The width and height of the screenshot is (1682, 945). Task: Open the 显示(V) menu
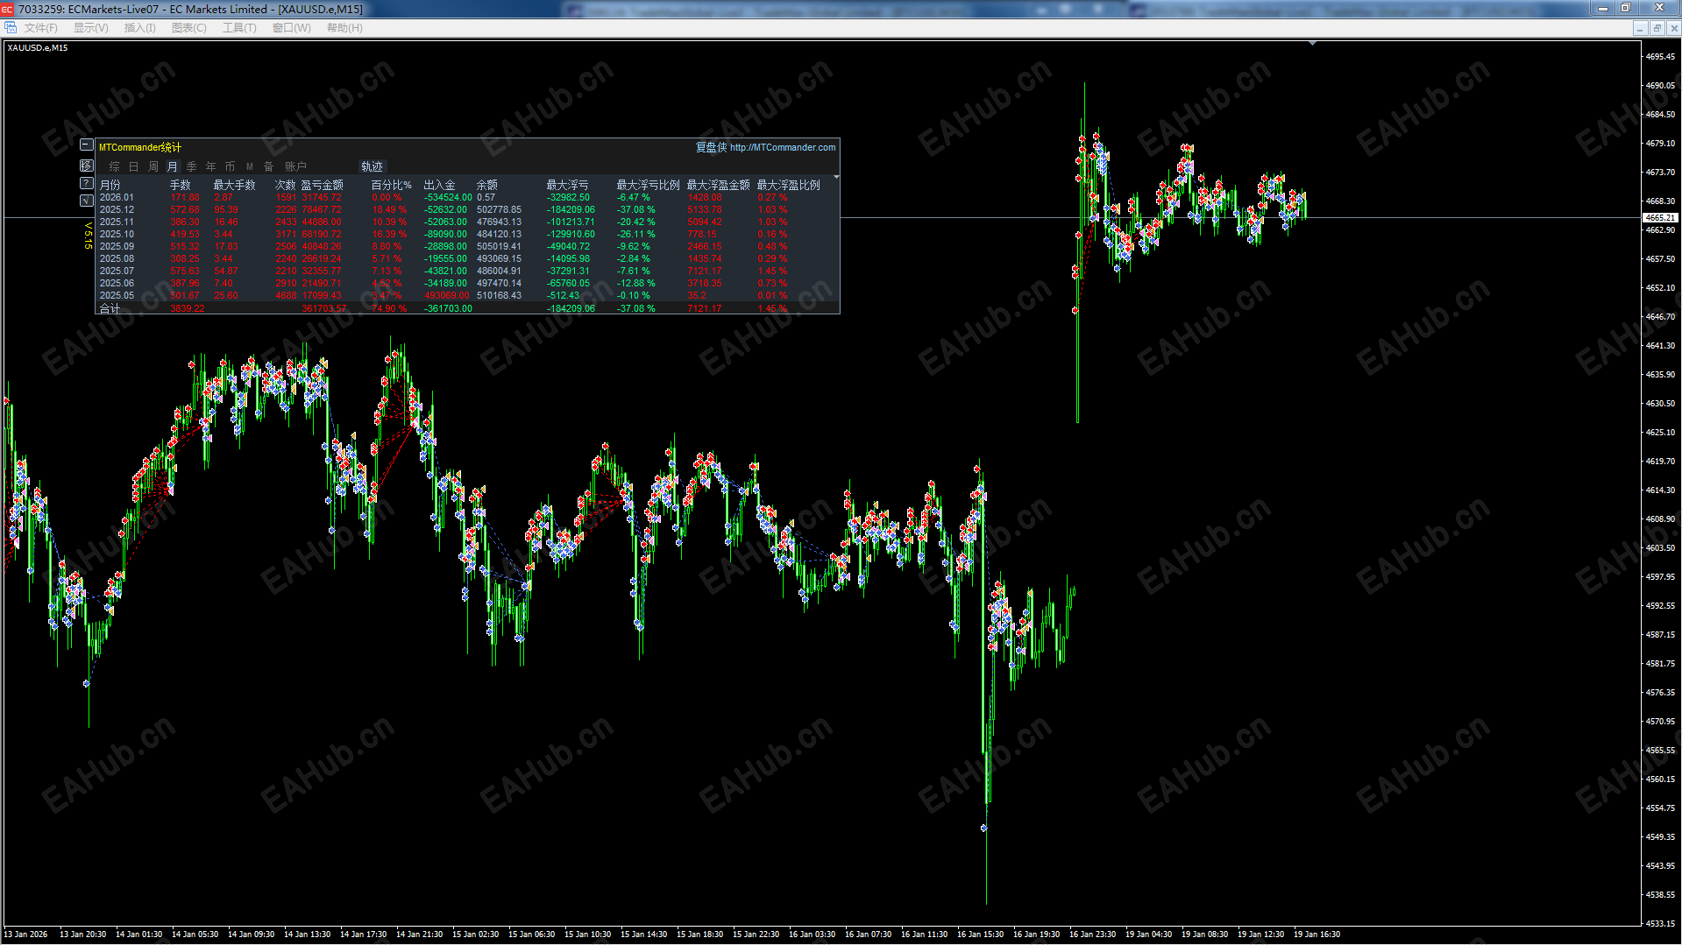click(x=91, y=28)
